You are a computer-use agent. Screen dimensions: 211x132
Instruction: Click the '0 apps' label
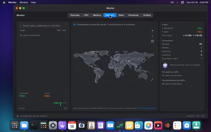(23, 30)
